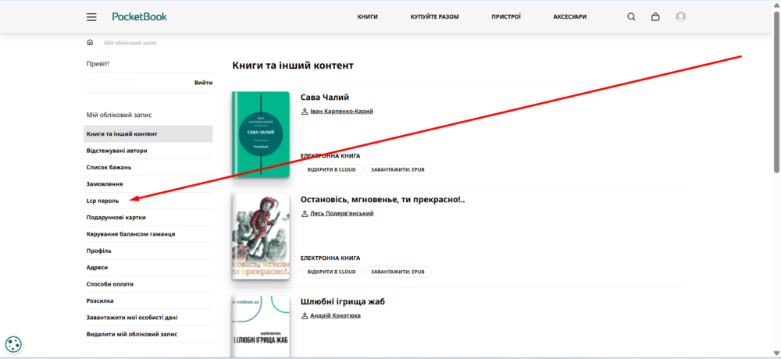Open the АКСЕСУАРИ menu item
Image resolution: width=781 pixels, height=359 pixels.
coord(570,17)
